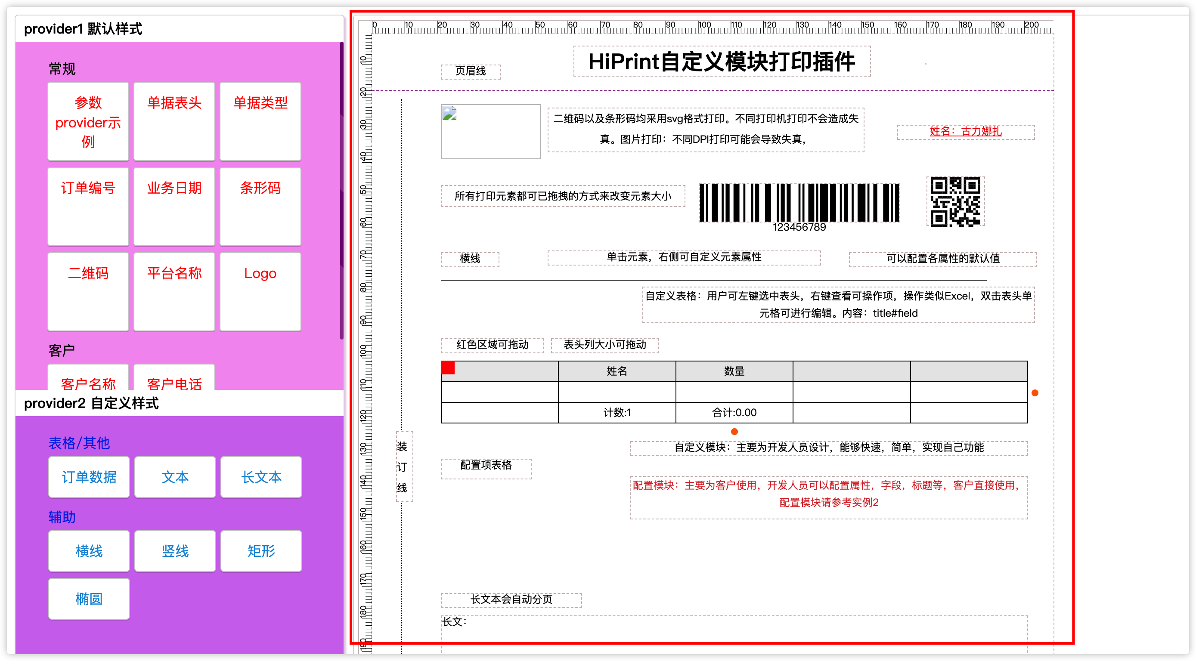Select the 二维码以及条形码 description text block
This screenshot has width=1196, height=661.
(x=706, y=130)
